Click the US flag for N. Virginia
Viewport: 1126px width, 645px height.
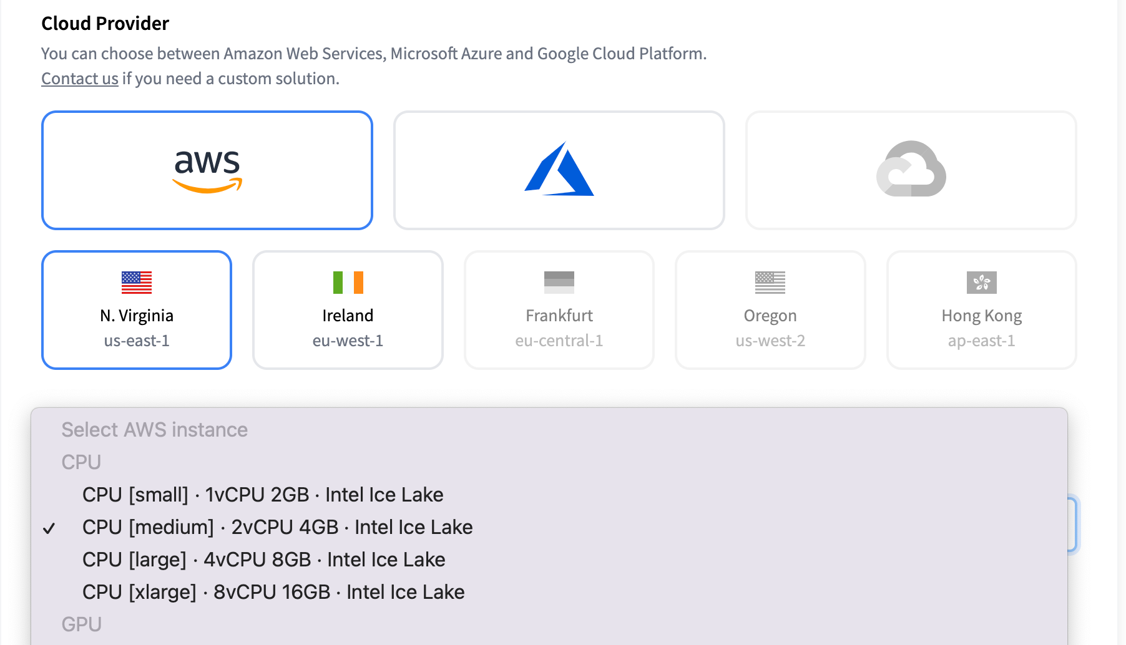(x=137, y=283)
